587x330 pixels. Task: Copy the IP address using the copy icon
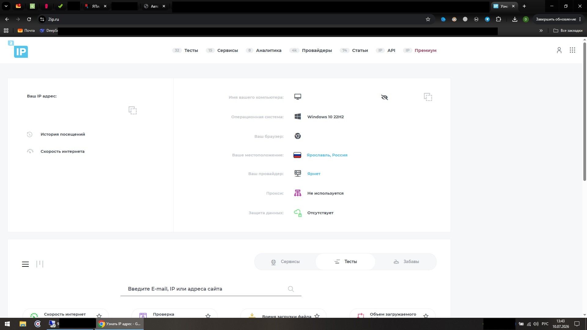(x=133, y=110)
